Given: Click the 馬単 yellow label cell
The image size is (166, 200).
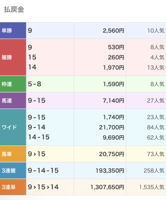Looking at the screenshot, I should (13, 154).
